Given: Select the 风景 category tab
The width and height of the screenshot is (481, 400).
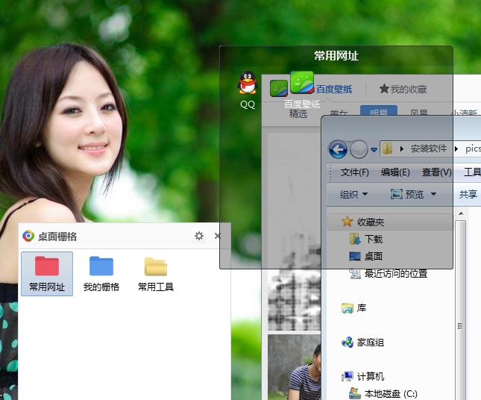Looking at the screenshot, I should tap(418, 113).
